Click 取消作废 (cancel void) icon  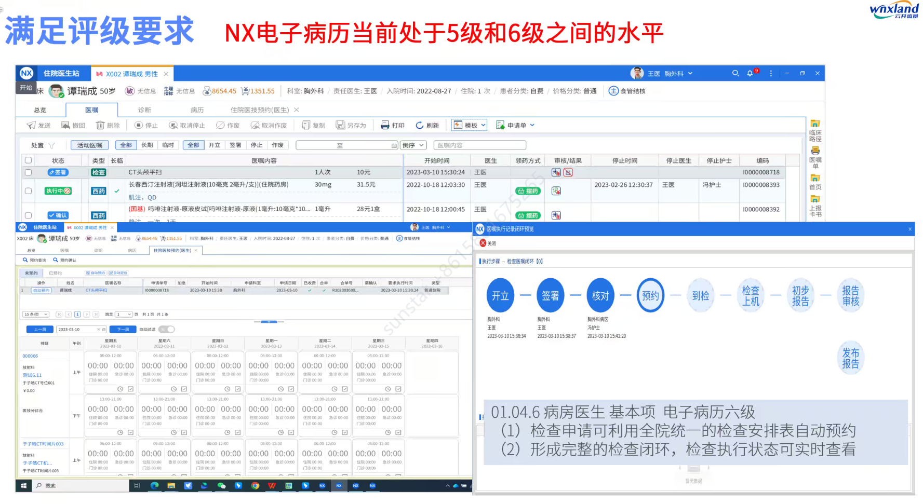tap(255, 125)
